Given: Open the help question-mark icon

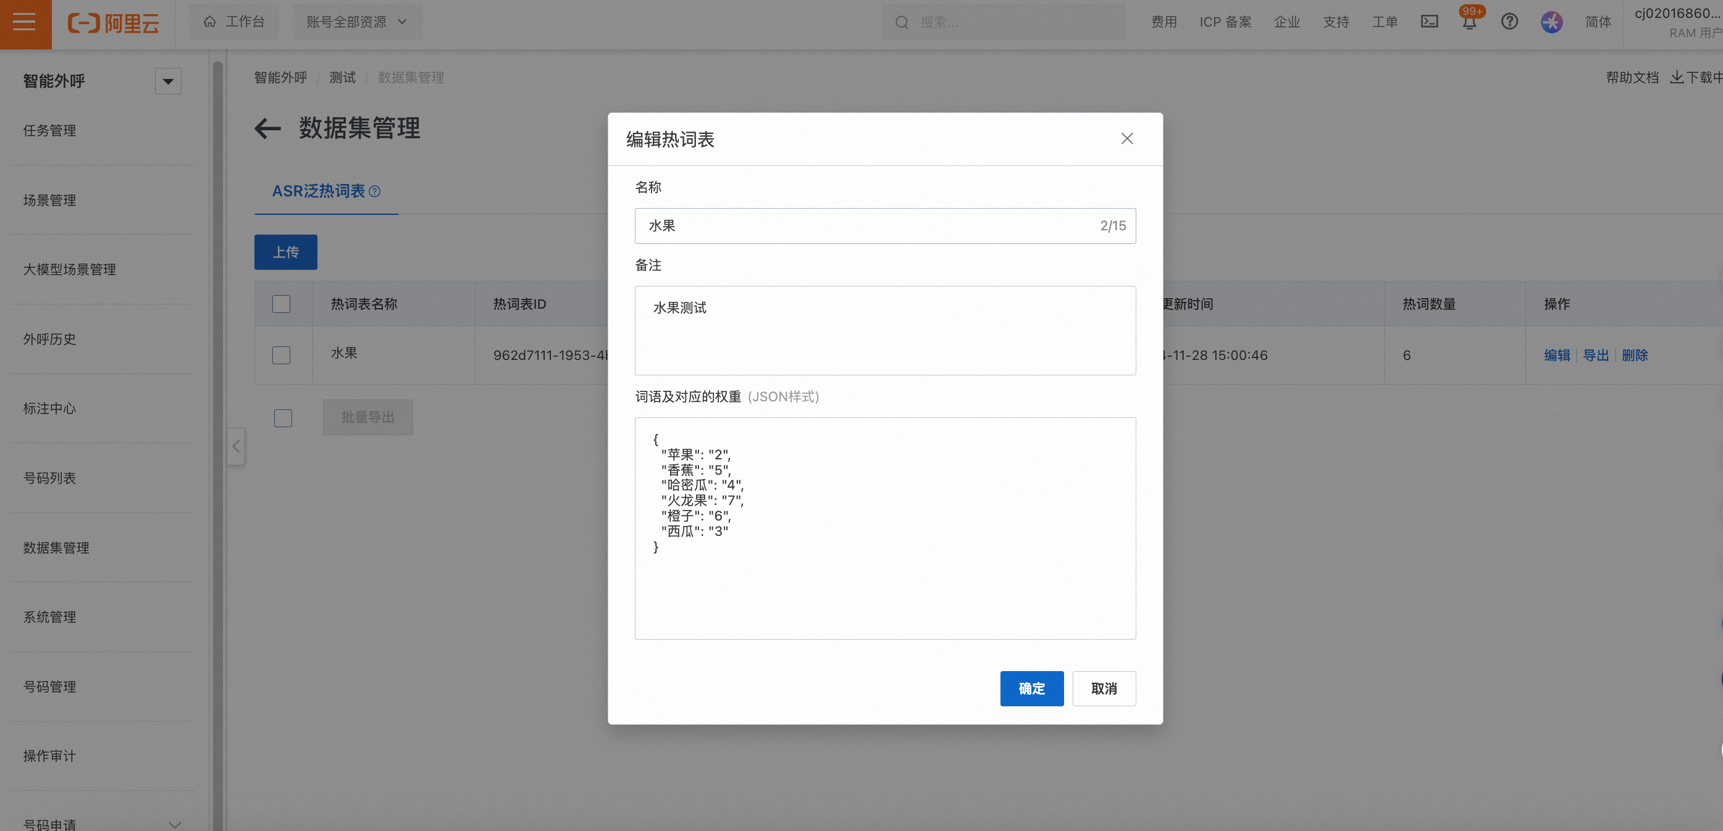Looking at the screenshot, I should click(x=1509, y=22).
